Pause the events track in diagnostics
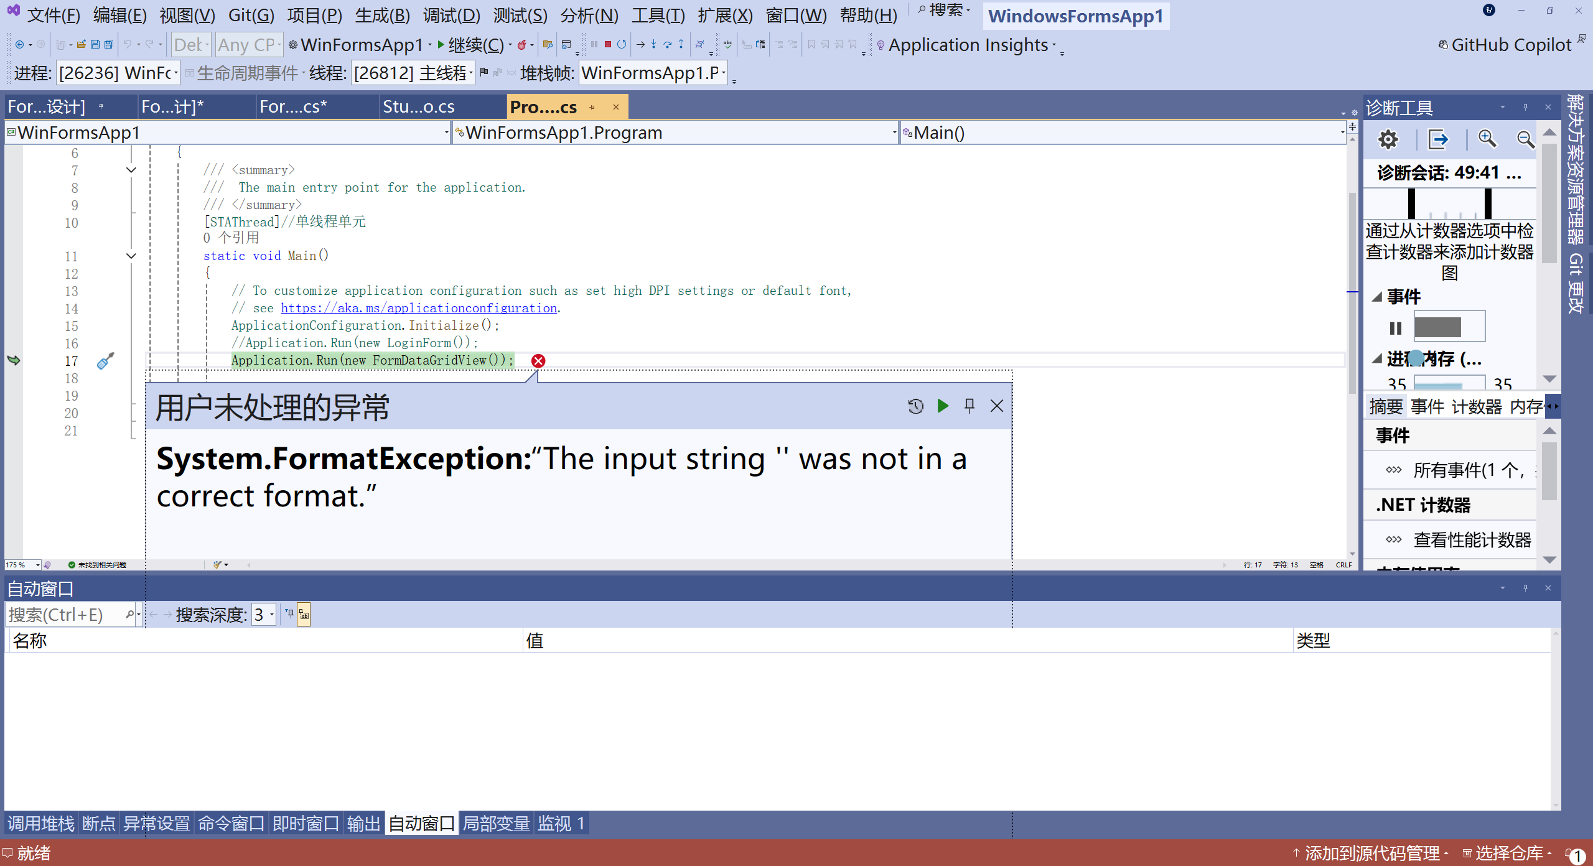Viewport: 1593px width, 866px height. 1396,327
